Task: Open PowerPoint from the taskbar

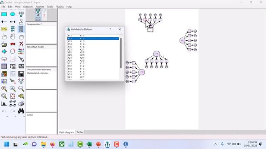Action: click(x=98, y=144)
